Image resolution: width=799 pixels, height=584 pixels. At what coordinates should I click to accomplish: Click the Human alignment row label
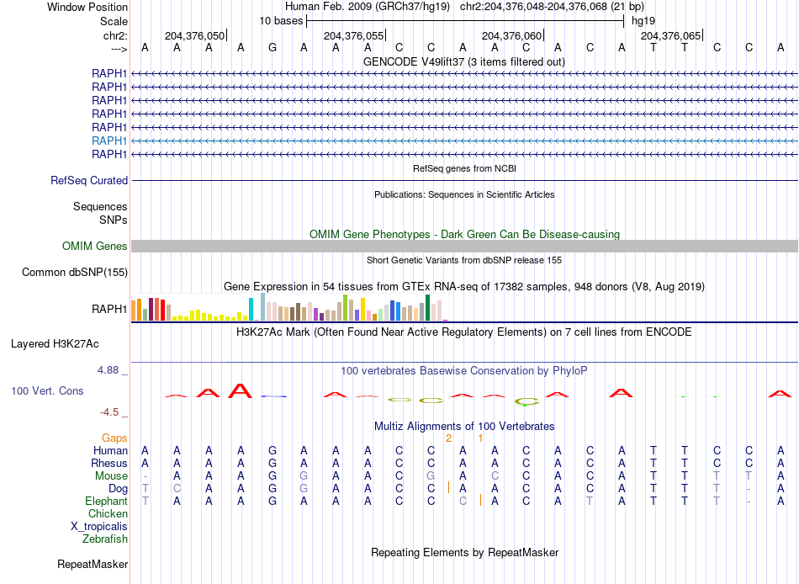[x=110, y=451]
